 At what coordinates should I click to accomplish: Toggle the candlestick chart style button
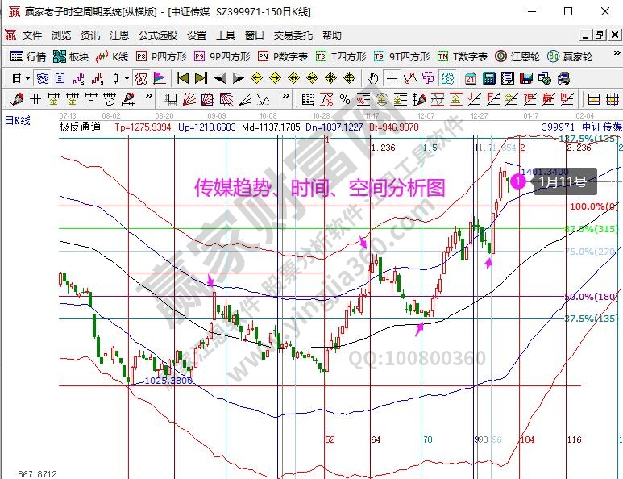click(117, 78)
